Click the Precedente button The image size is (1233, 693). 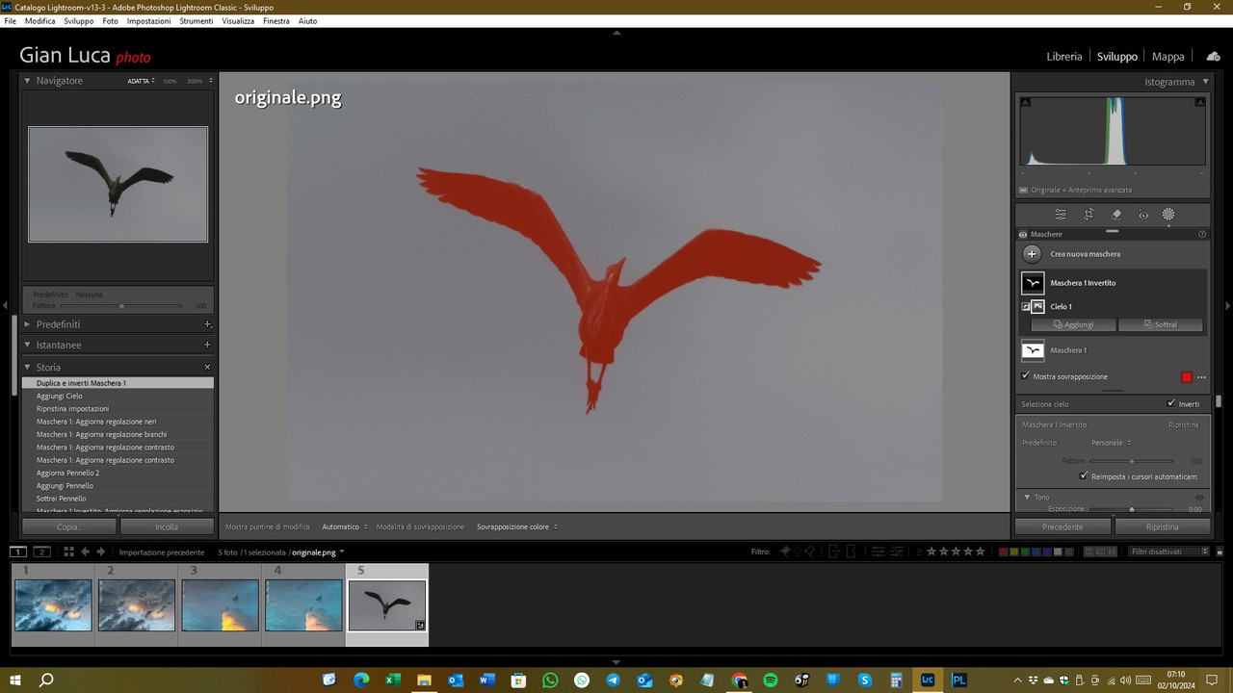pyautogui.click(x=1062, y=526)
